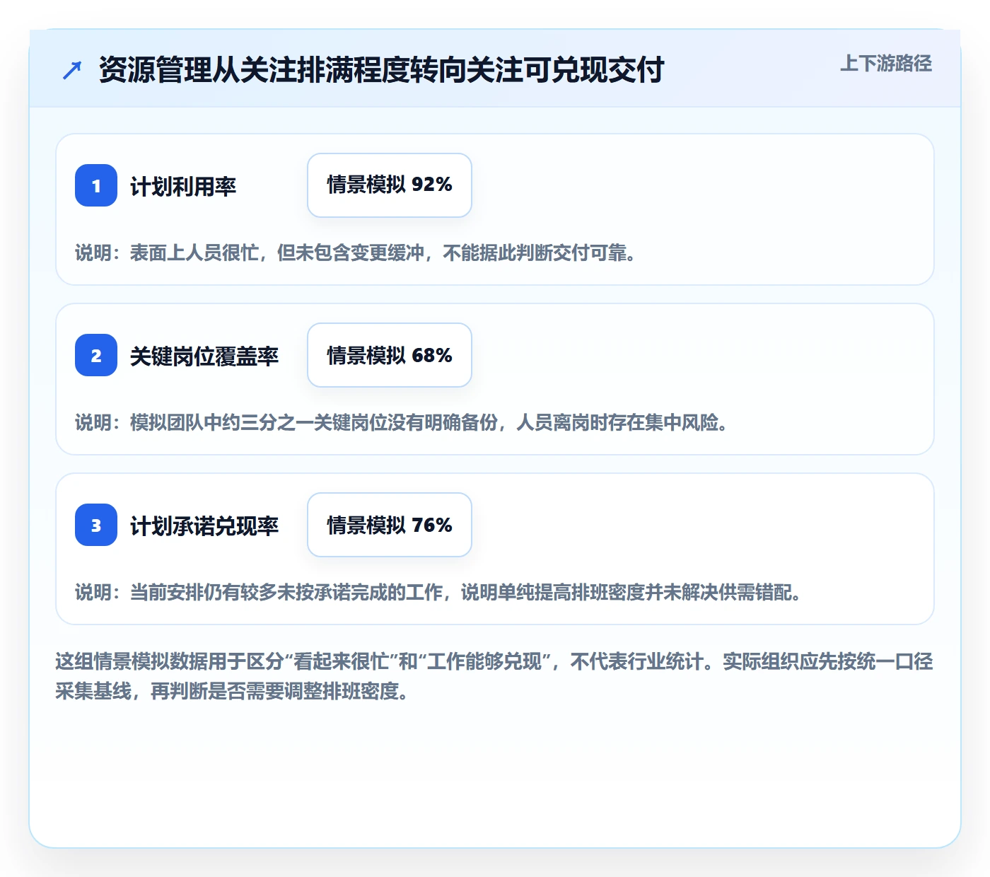Click the headline 资源管理从关注排满程度转向关注可兑现交付
Screen dimensions: 990x877
click(x=381, y=70)
